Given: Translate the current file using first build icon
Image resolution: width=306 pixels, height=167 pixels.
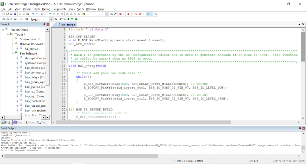Looking at the screenshot, I should (x=4, y=19).
